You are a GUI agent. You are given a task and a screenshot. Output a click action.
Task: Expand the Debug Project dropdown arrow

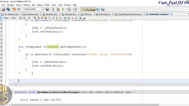(x=72, y=9)
